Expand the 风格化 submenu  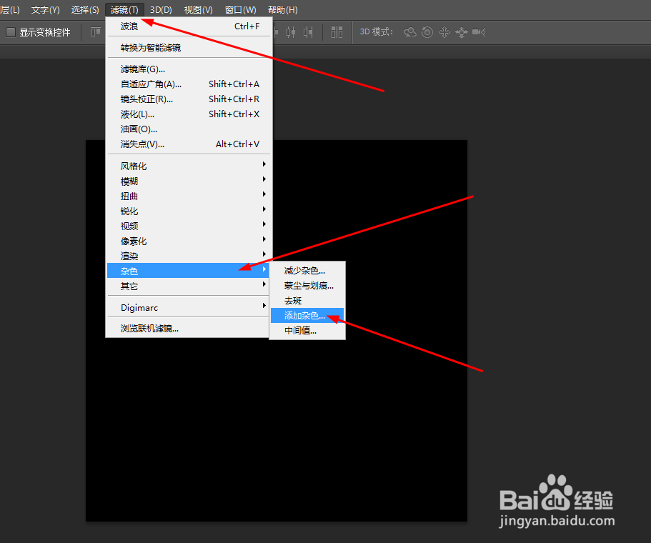tap(189, 166)
